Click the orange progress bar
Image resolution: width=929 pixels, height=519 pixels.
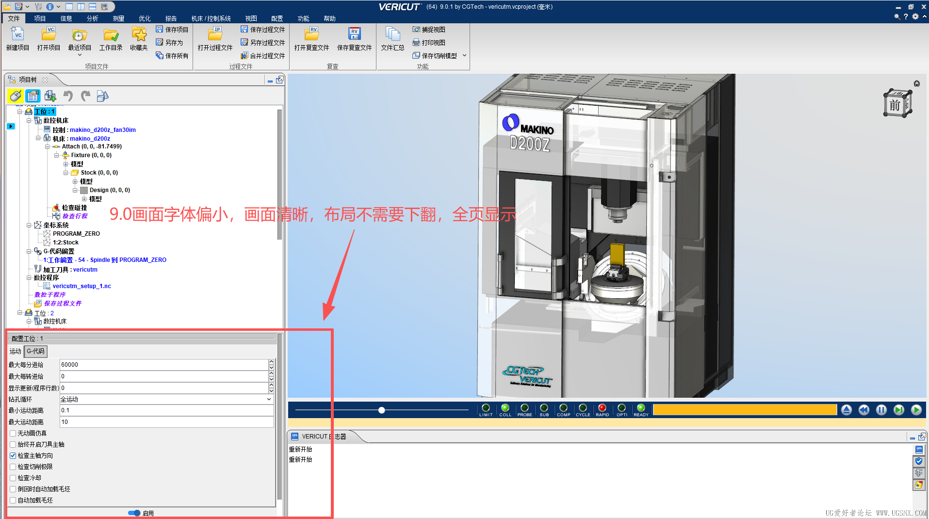[745, 410]
